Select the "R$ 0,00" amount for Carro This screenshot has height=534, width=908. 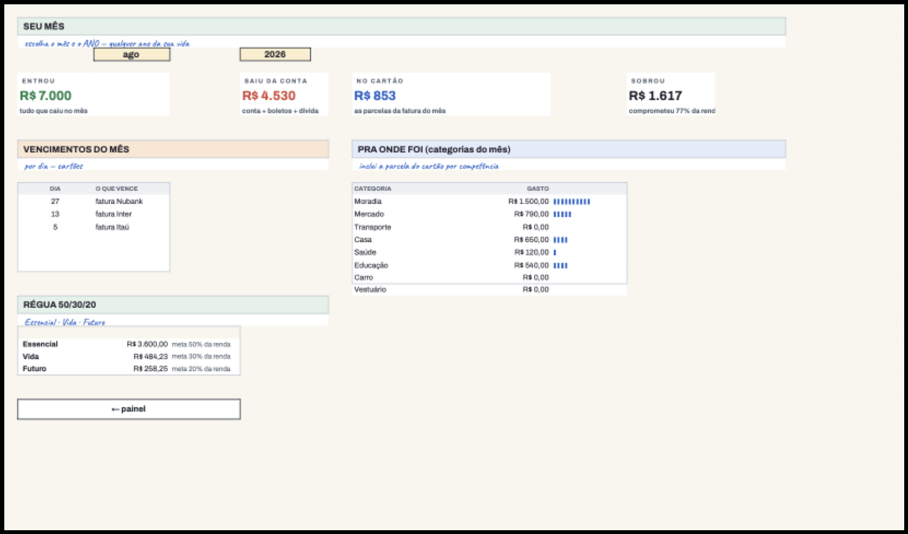click(536, 277)
